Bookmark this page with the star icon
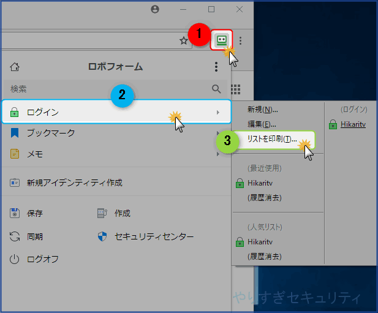The width and height of the screenshot is (378, 313). click(x=184, y=40)
